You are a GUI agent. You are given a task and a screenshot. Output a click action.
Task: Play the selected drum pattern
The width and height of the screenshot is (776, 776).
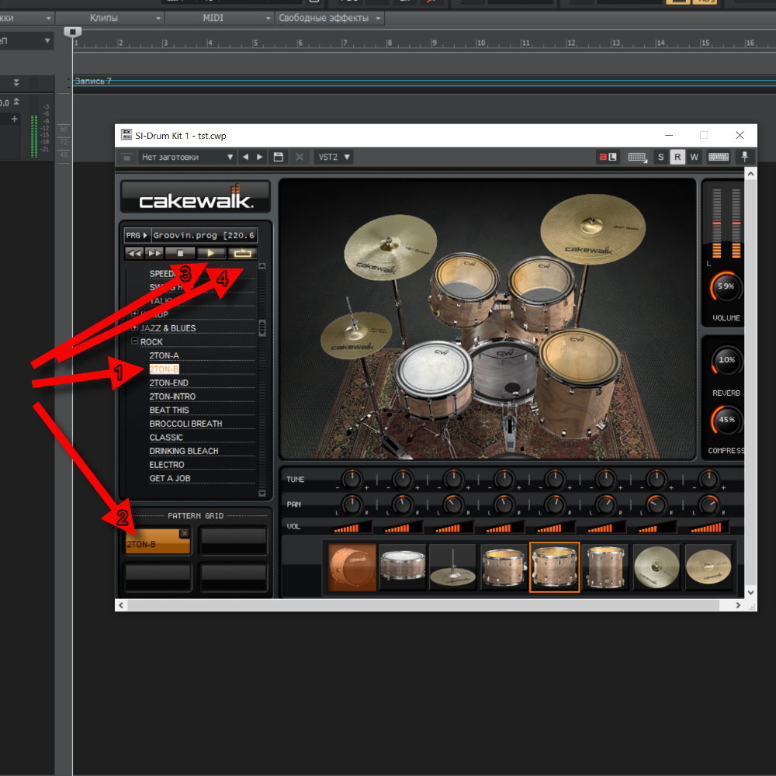(x=211, y=254)
